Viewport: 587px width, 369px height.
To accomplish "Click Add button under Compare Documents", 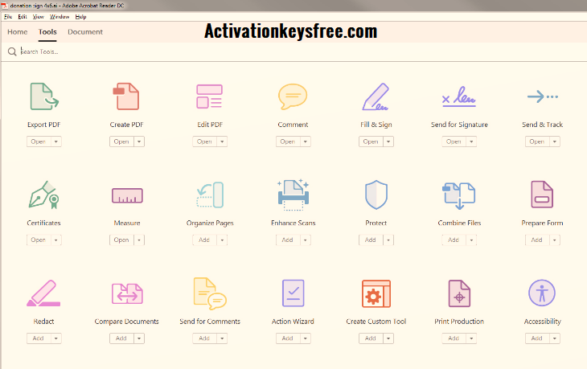I will 121,338.
